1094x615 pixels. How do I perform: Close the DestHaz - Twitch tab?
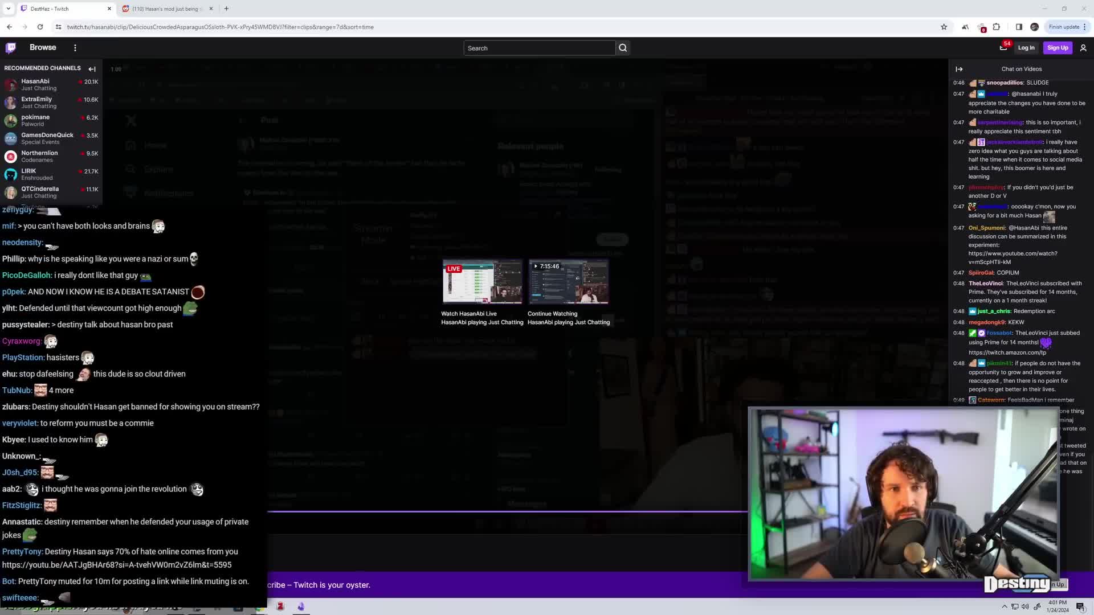tap(109, 9)
